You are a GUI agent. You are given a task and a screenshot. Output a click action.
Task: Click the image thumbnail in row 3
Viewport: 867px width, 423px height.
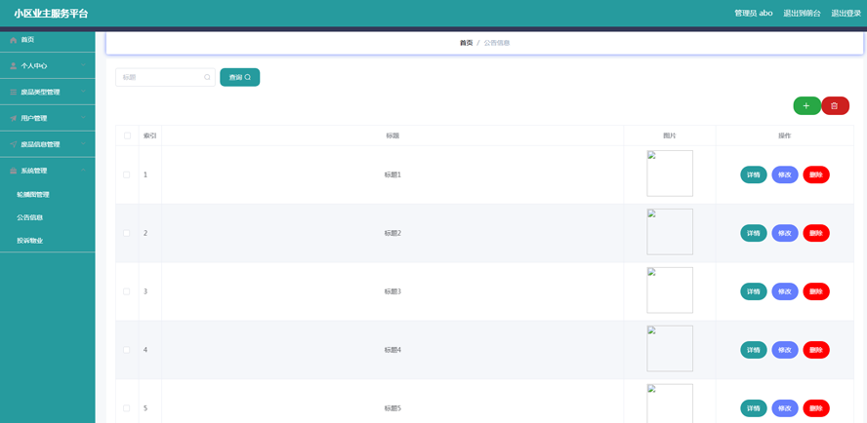[x=670, y=290]
